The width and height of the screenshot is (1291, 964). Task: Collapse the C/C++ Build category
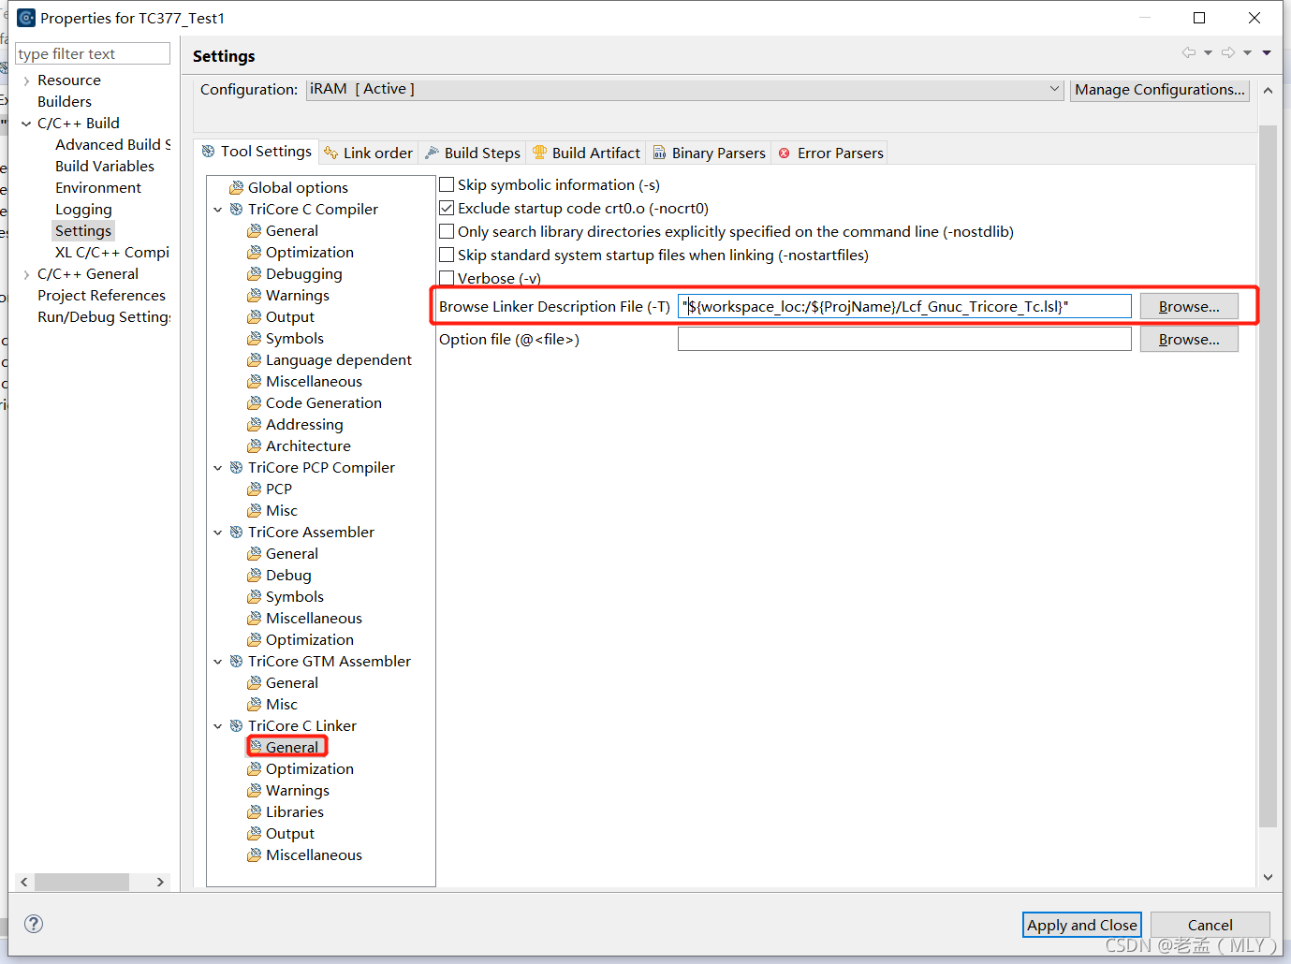pyautogui.click(x=26, y=124)
